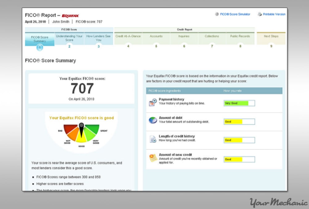Click step number 4 marker
This screenshot has height=209, width=309.
click(128, 46)
